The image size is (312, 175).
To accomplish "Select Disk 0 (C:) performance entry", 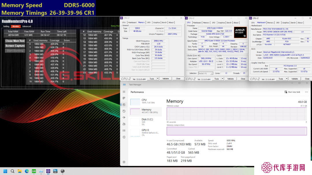I will tap(146, 121).
